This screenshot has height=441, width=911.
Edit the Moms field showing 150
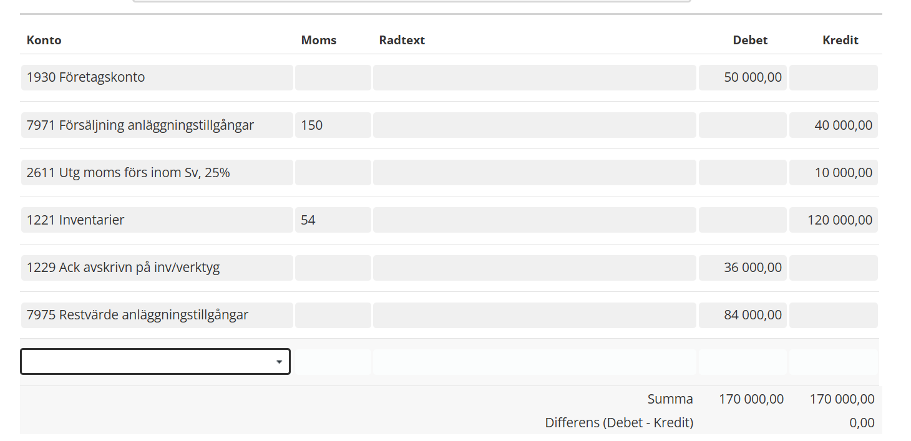pos(333,125)
